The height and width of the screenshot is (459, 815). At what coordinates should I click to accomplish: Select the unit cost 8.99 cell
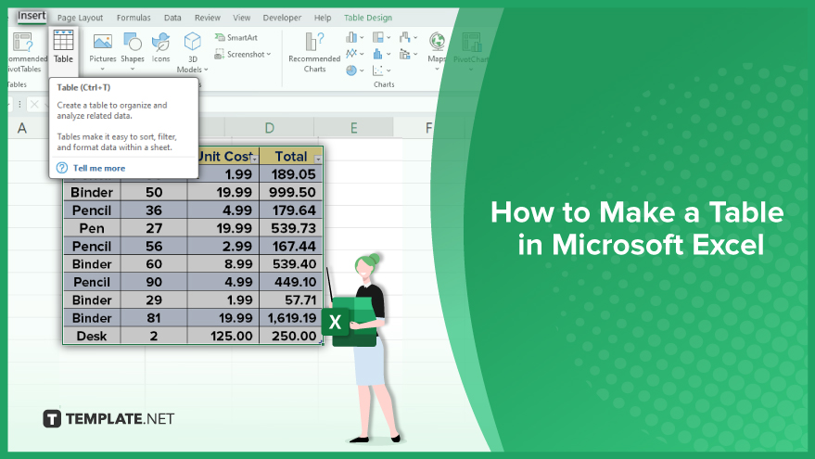tap(223, 264)
